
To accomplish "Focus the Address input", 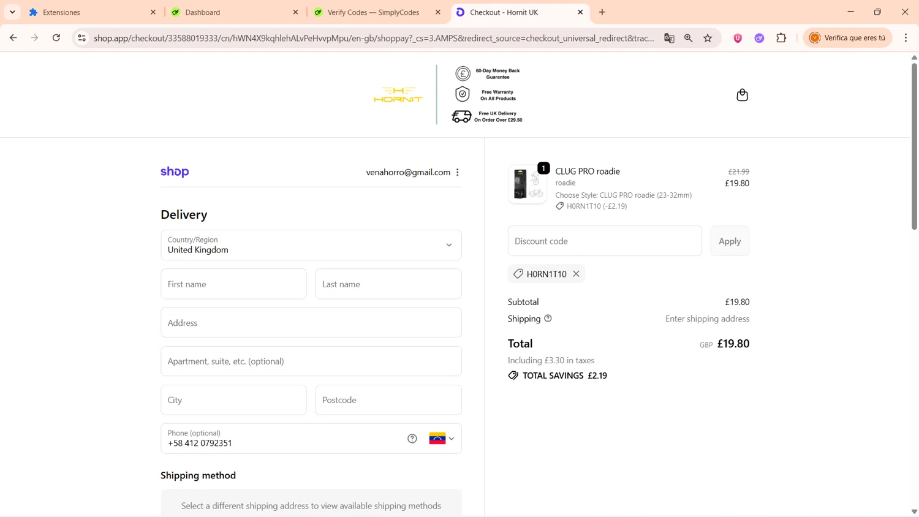I will click(311, 323).
